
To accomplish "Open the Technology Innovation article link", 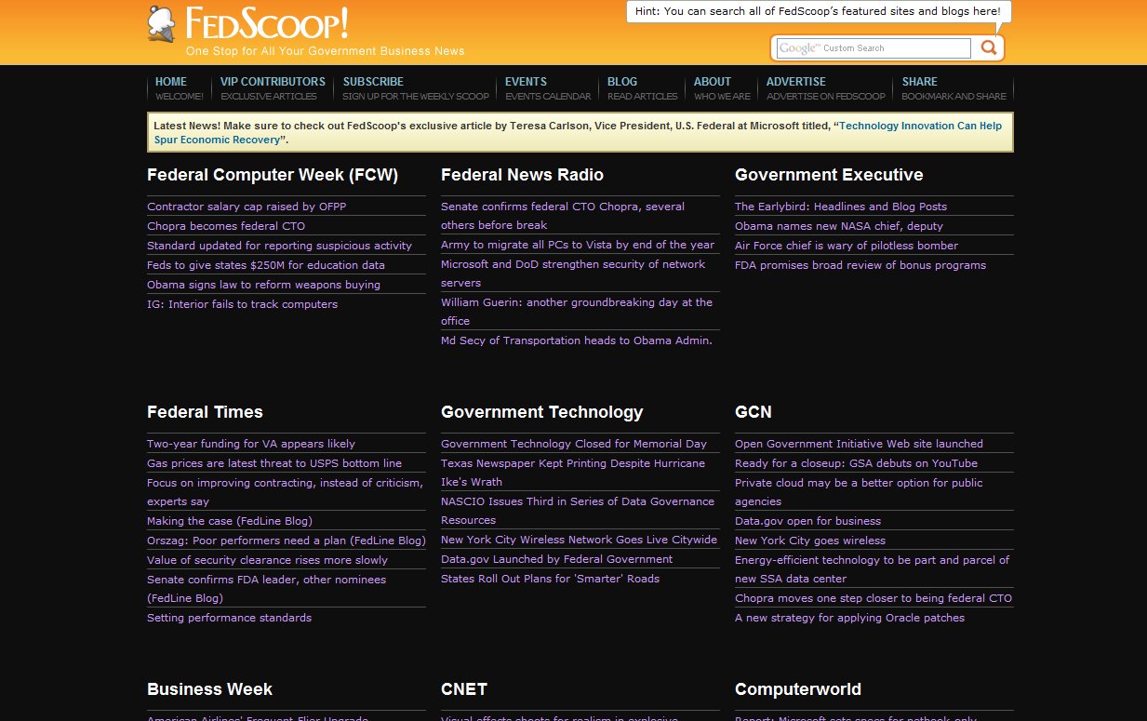I will pyautogui.click(x=920, y=126).
